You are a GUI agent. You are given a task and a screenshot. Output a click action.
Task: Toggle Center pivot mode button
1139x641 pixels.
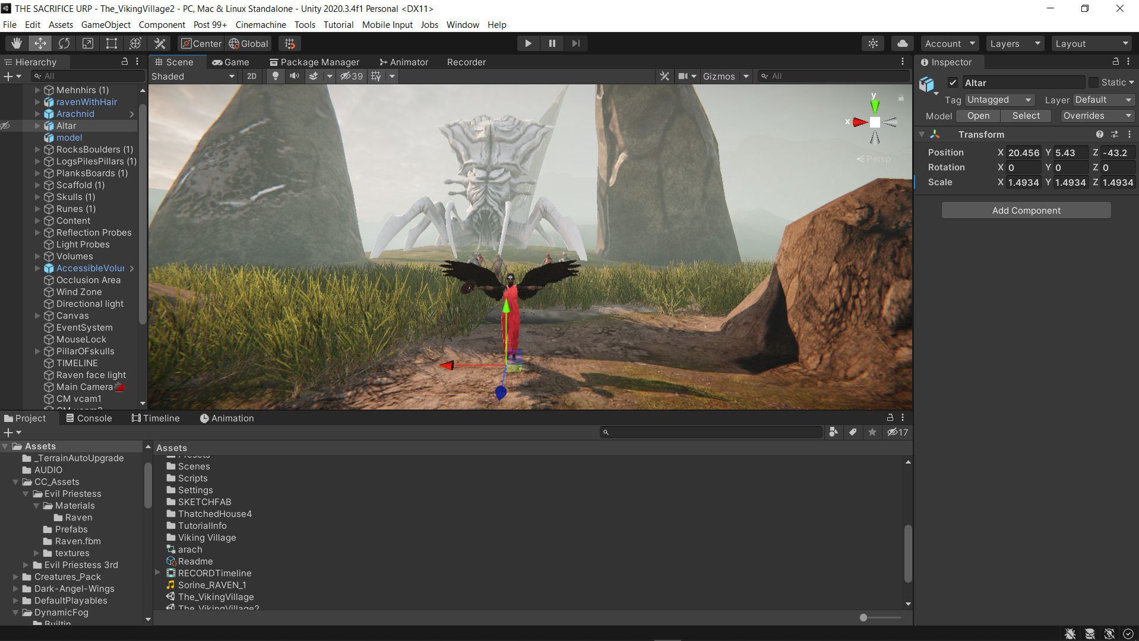coord(201,43)
